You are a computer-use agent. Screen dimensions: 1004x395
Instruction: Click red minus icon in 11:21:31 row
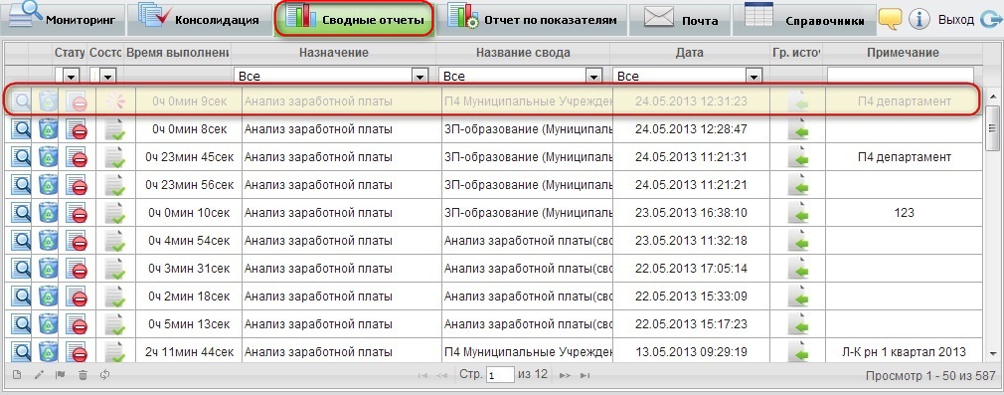point(77,158)
